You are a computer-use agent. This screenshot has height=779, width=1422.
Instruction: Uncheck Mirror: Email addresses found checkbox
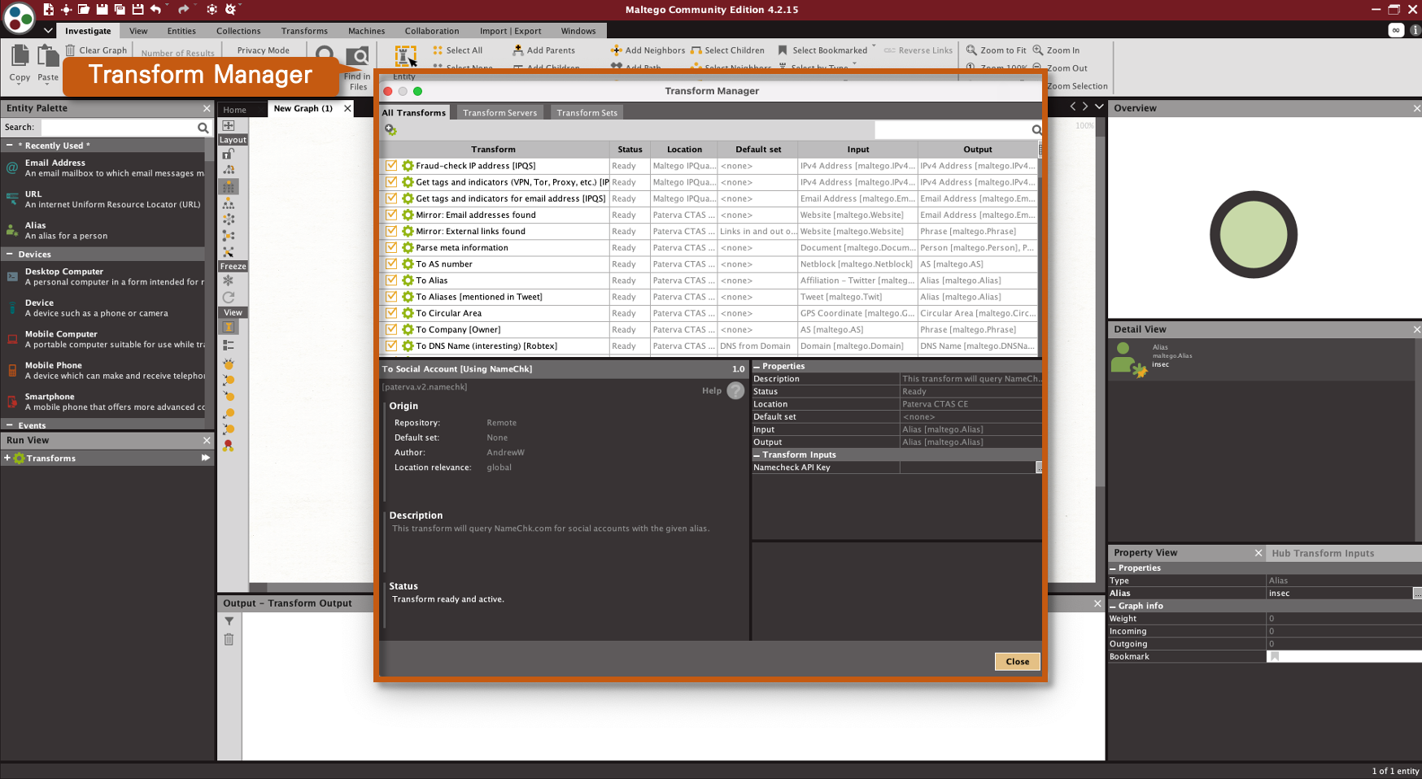[391, 215]
